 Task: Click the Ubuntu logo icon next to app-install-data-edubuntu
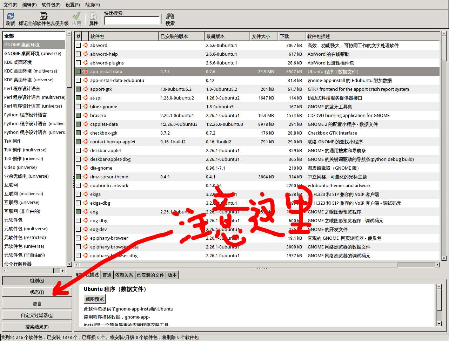coord(85,80)
